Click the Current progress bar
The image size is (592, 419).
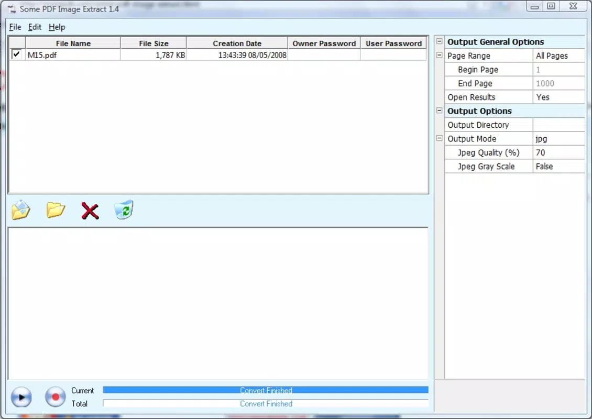coord(266,390)
